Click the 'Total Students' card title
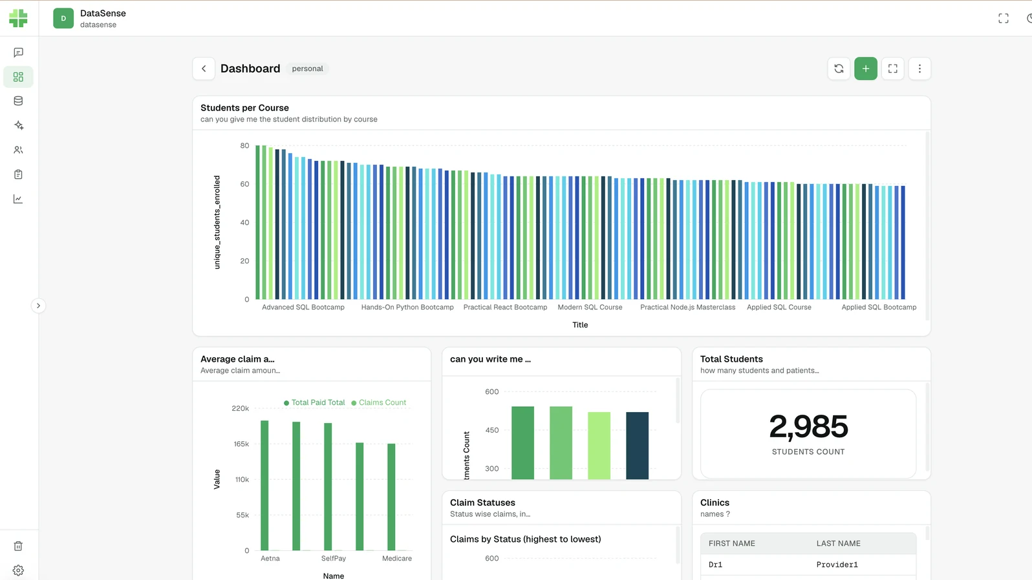This screenshot has width=1032, height=580. pos(731,359)
